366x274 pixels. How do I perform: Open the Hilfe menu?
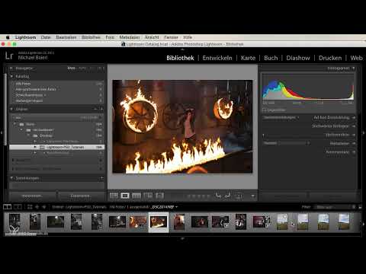click(188, 37)
